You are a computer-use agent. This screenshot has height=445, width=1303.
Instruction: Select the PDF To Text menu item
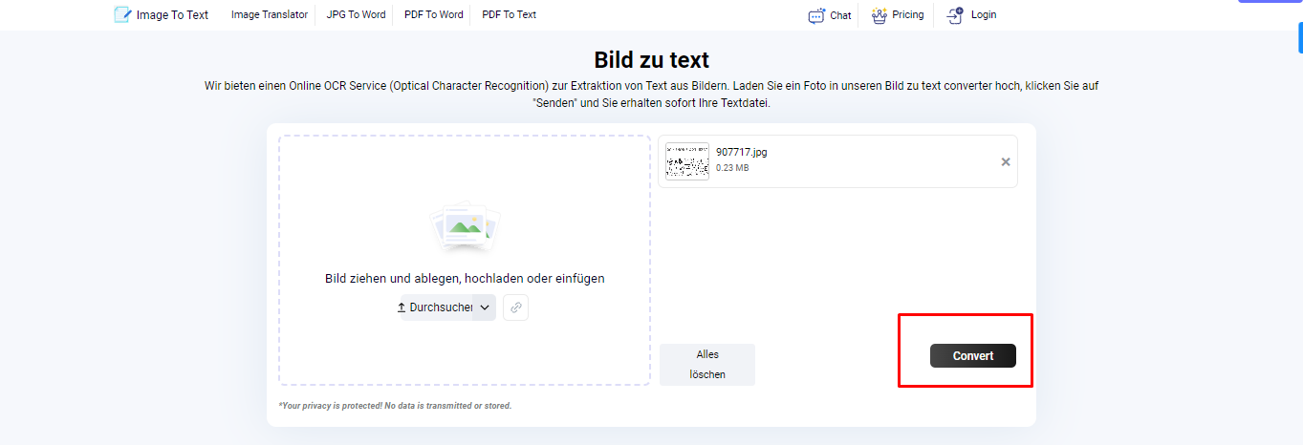(510, 14)
